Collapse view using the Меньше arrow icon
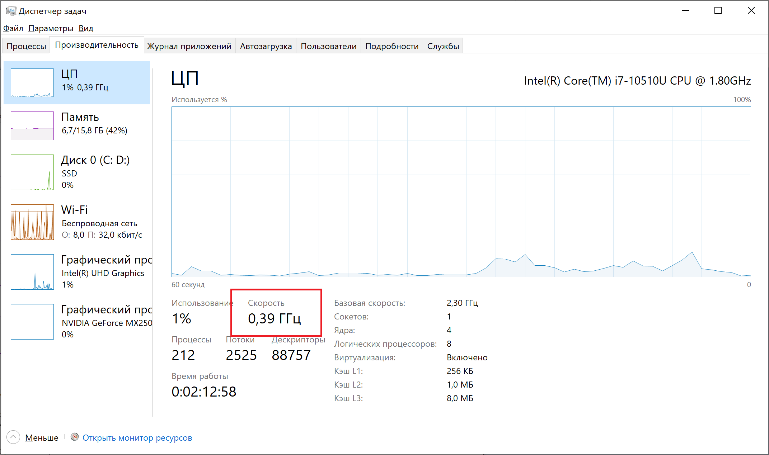 point(13,437)
